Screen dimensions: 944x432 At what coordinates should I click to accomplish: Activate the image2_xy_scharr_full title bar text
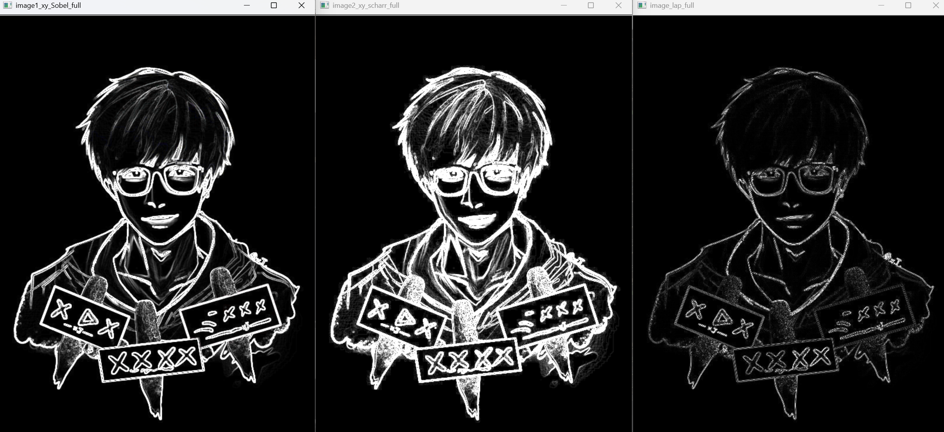366,5
